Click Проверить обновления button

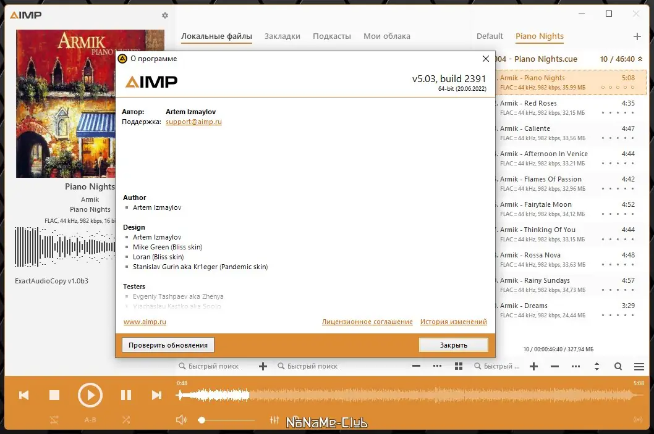click(x=168, y=345)
